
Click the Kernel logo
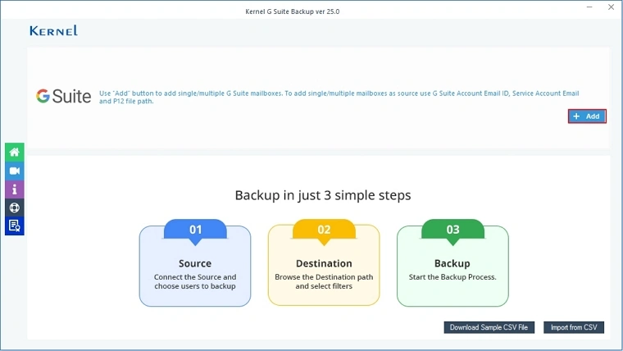pos(53,30)
